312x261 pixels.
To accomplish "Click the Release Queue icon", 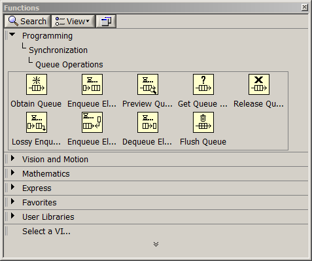I will tap(259, 84).
